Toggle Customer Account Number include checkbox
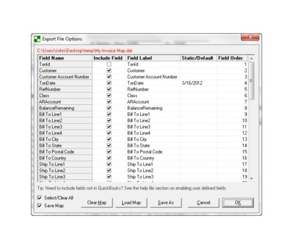 tap(109, 77)
